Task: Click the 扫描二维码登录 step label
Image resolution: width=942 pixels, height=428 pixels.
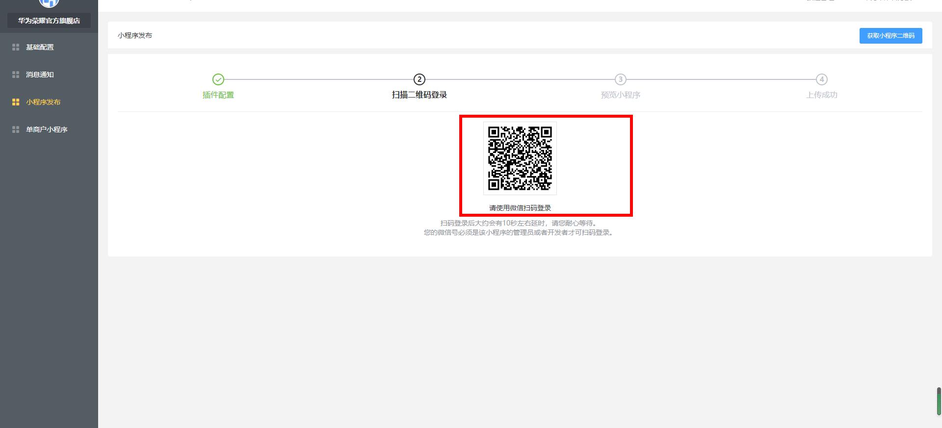Action: (x=419, y=95)
